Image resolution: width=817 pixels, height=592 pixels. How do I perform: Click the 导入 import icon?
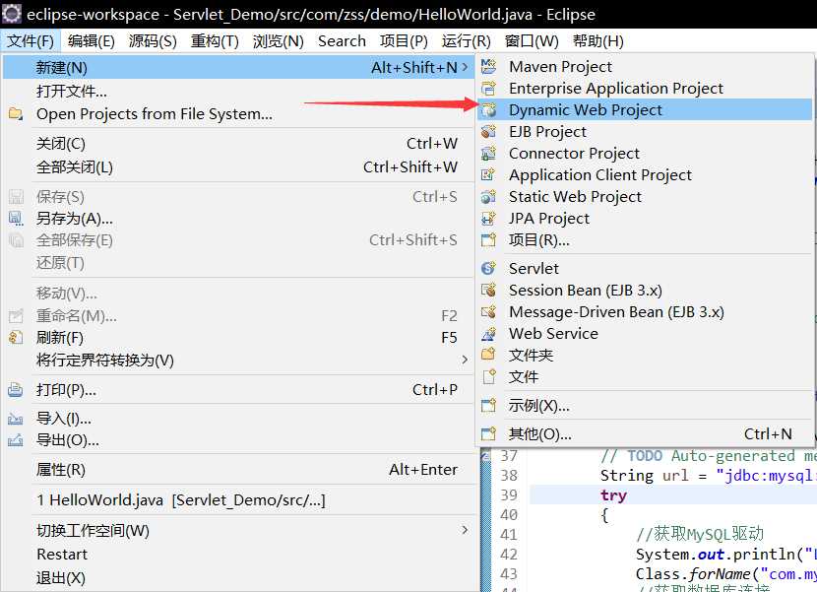[16, 419]
